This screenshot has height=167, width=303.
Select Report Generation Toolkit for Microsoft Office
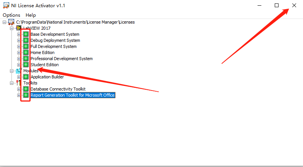[x=73, y=95]
